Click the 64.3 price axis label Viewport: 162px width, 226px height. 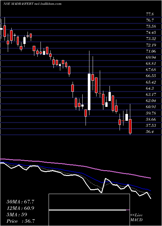[150, 88]
